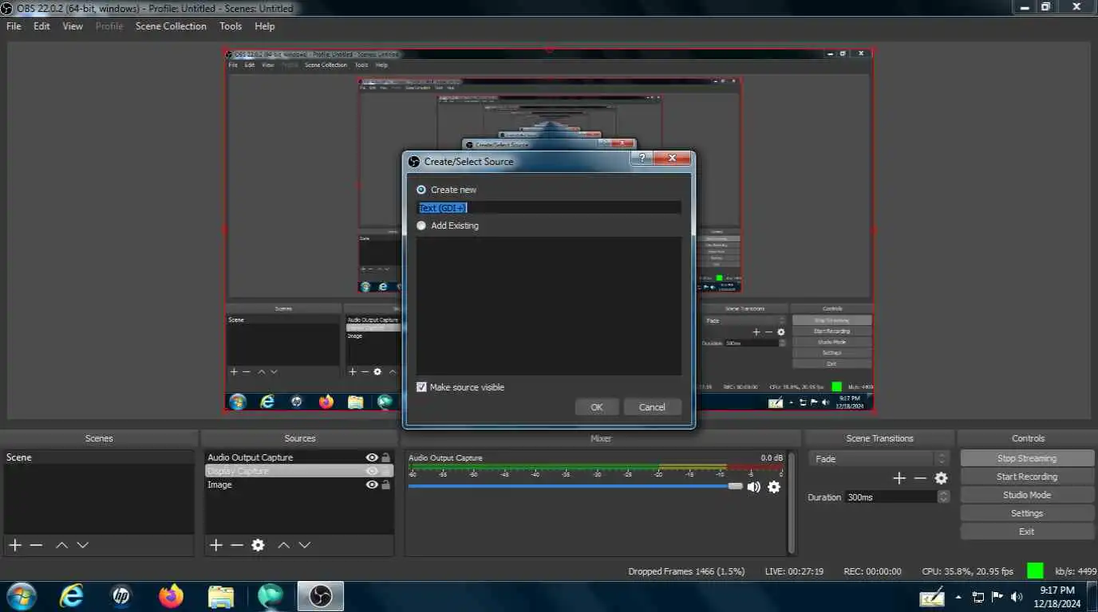Image resolution: width=1098 pixels, height=612 pixels.
Task: Select Audio Output Capture name in Sources list
Action: [x=250, y=457]
